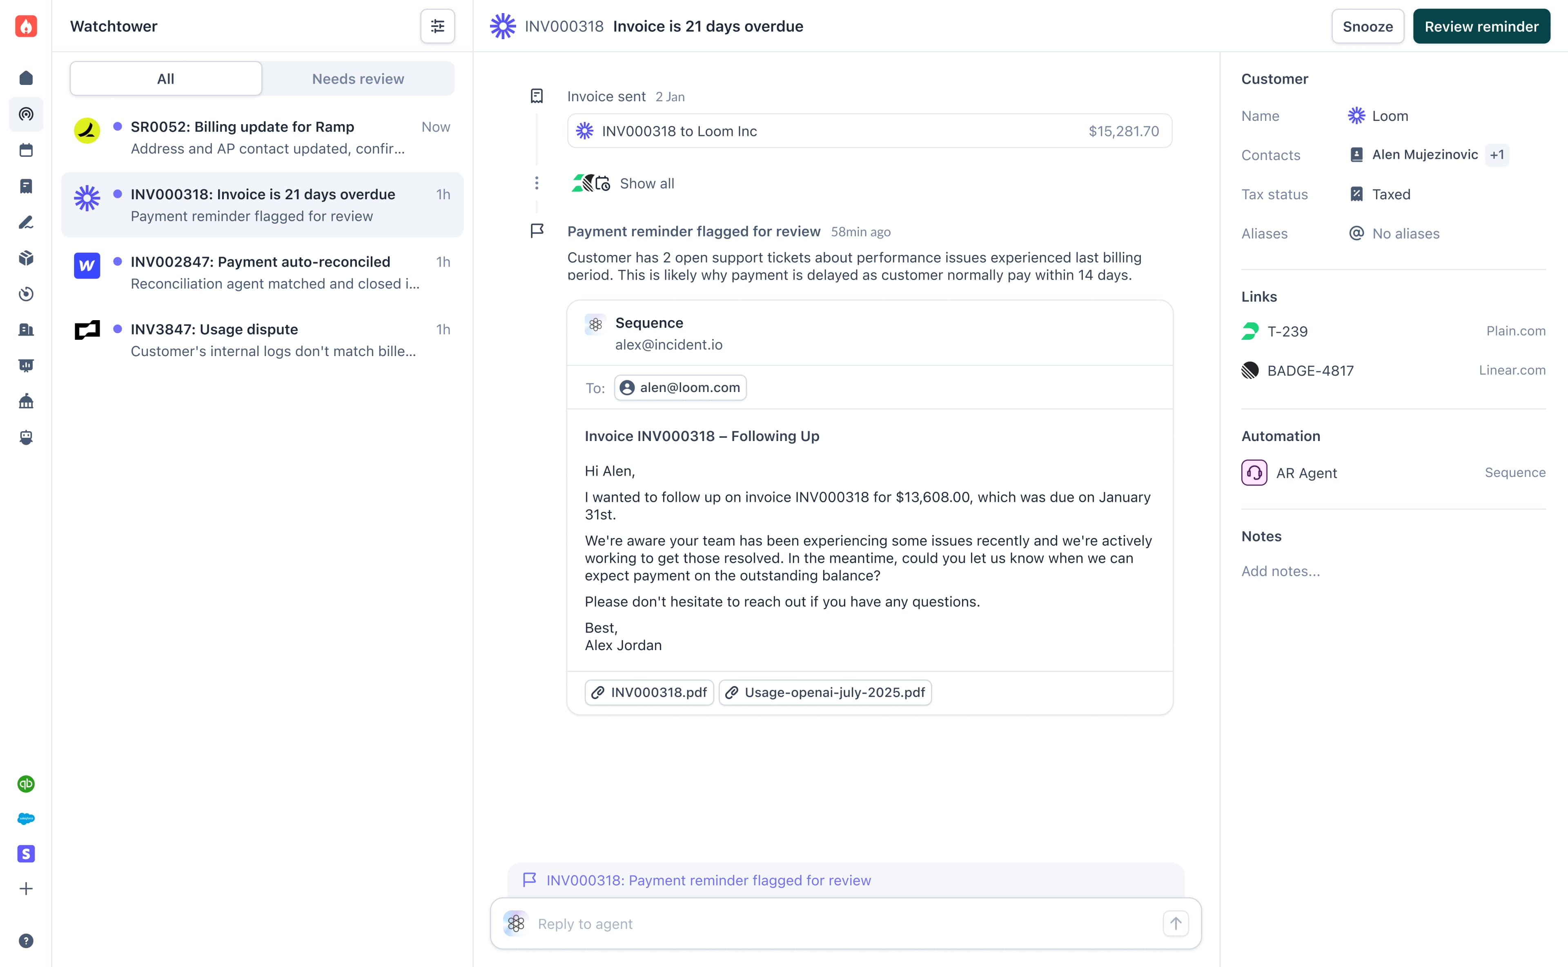The image size is (1568, 967).
Task: Open the filter settings icon beside Watchtower
Action: [x=437, y=26]
